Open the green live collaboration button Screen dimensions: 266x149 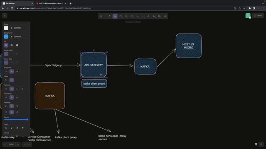248,16
